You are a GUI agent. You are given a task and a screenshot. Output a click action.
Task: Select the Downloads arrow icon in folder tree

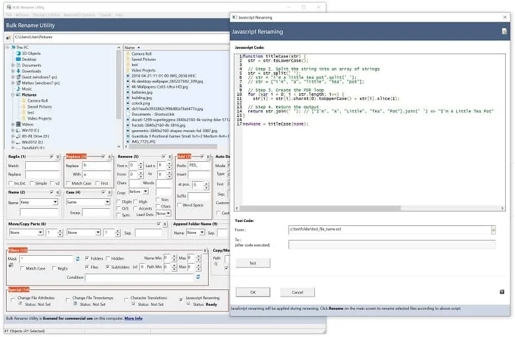[x=18, y=71]
